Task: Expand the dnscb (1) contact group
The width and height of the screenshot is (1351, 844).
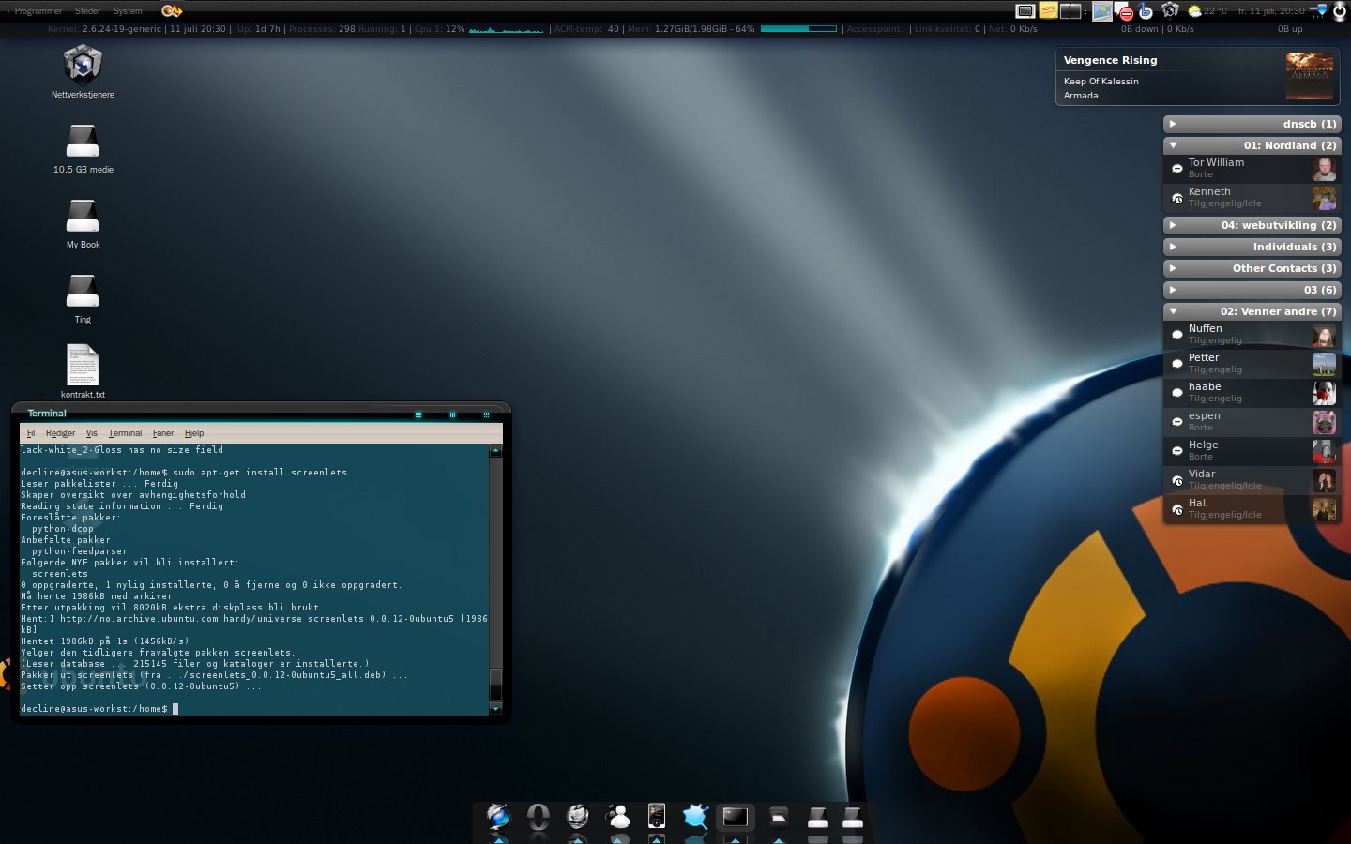Action: pyautogui.click(x=1252, y=124)
